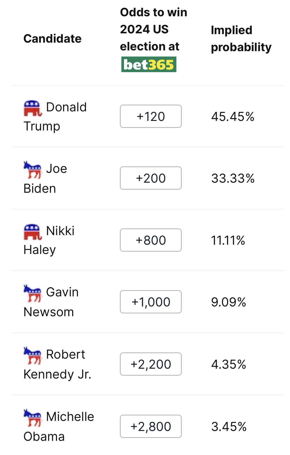
Task: Click the 45.45% implied probability value
Action: coord(233,117)
